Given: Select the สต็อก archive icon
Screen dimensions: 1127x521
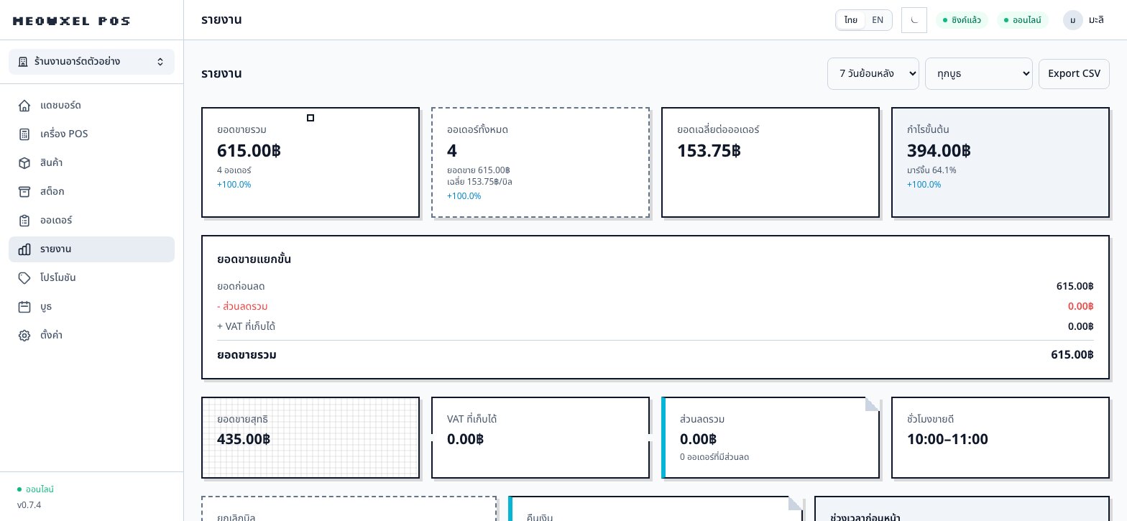Looking at the screenshot, I should click(x=24, y=192).
